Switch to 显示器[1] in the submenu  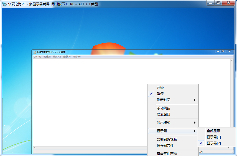[214, 137]
